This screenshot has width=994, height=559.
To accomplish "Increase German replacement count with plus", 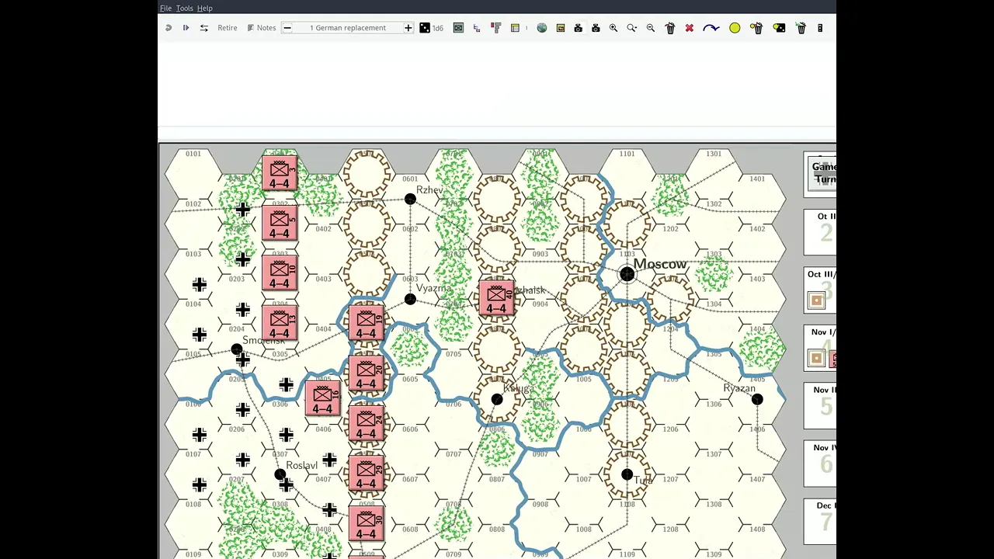I will 408,28.
